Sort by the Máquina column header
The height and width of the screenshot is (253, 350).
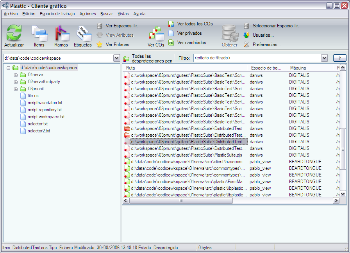[x=310, y=68]
